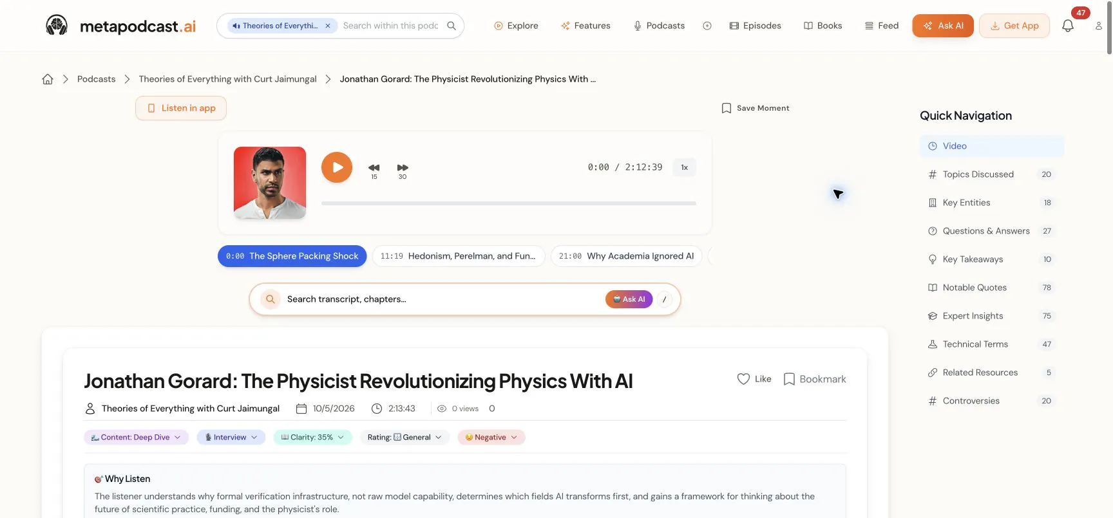Click the orange Ask AI header button

[x=943, y=26]
